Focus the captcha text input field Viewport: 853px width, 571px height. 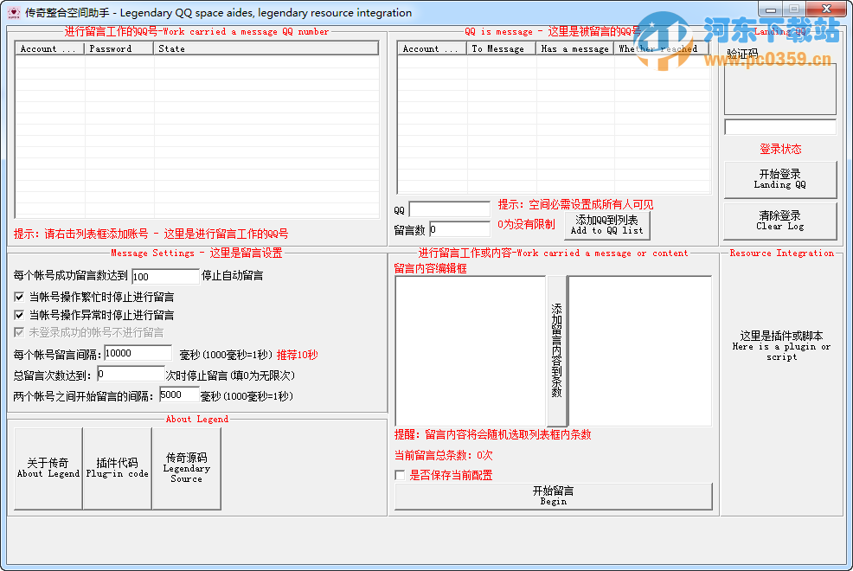(780, 127)
